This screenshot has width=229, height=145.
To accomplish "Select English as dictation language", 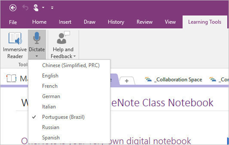I will (69, 76).
